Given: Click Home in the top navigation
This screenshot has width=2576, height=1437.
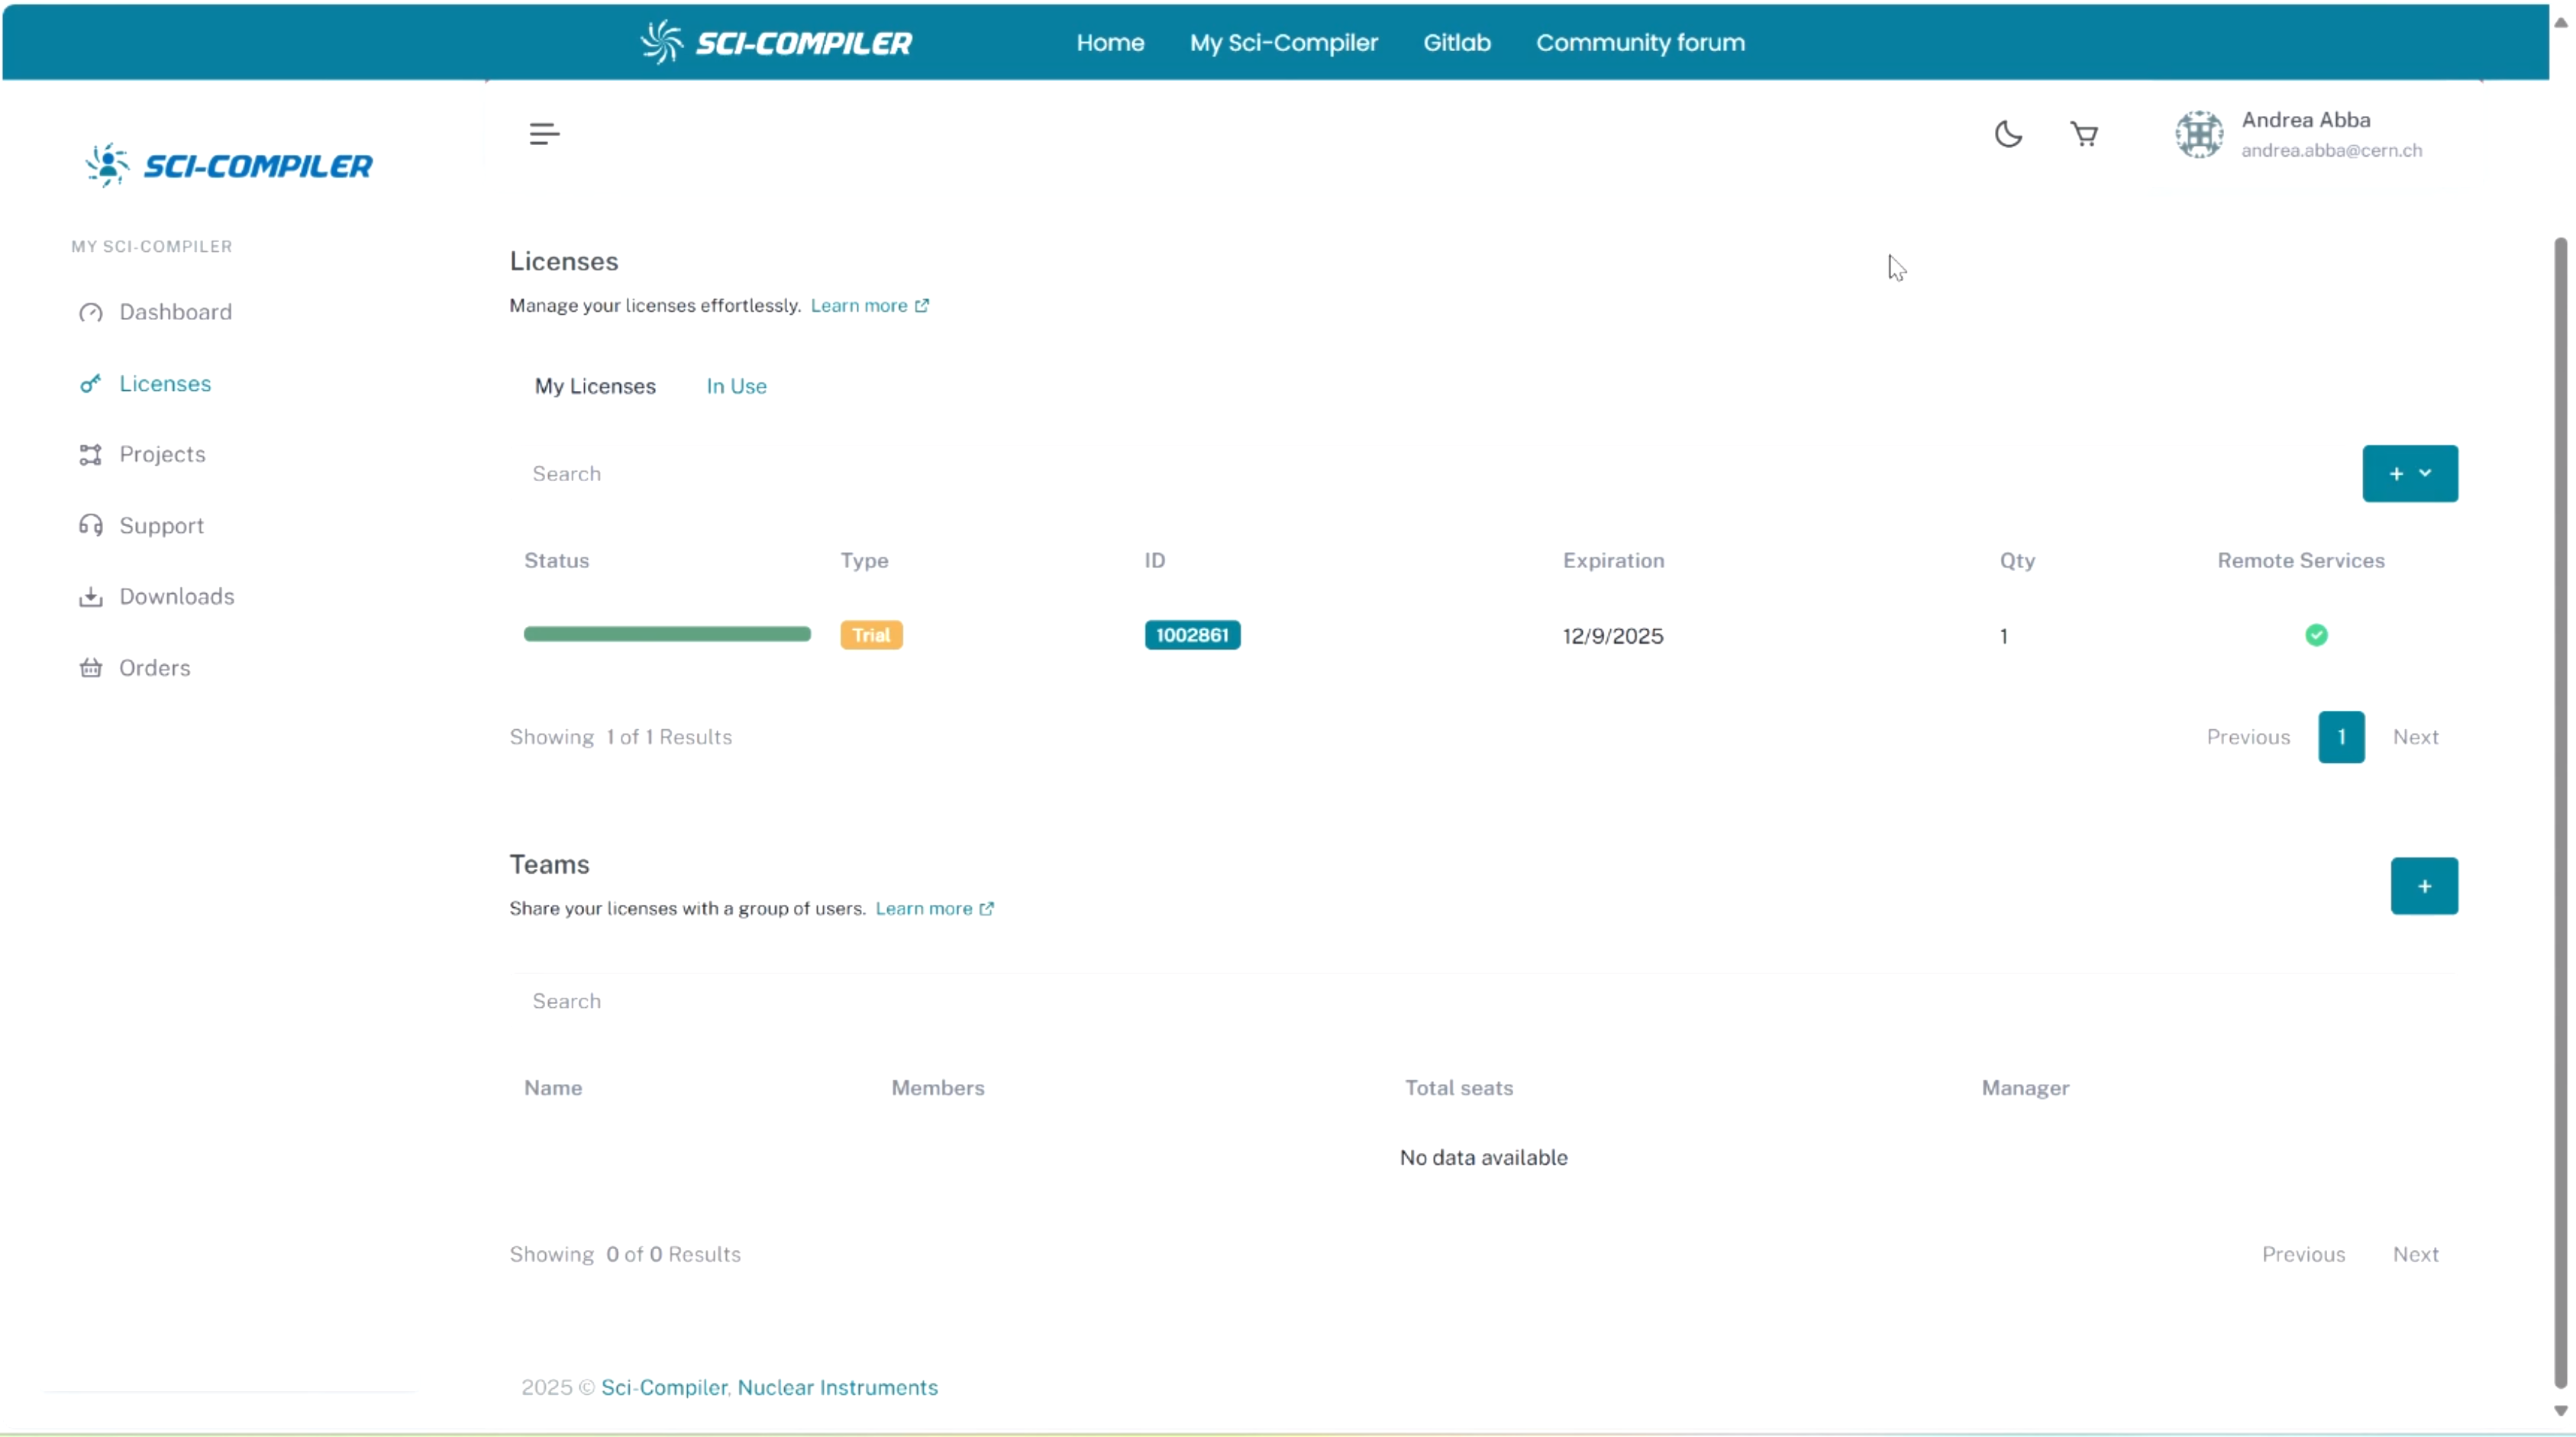Looking at the screenshot, I should point(1110,42).
